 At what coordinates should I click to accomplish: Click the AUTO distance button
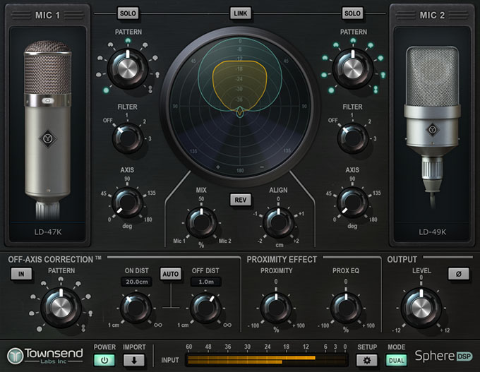pos(169,274)
